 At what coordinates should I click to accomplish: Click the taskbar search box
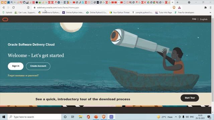click(x=34, y=117)
